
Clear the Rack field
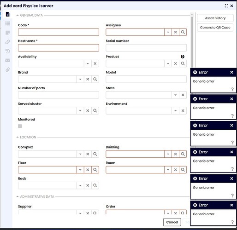point(88,185)
